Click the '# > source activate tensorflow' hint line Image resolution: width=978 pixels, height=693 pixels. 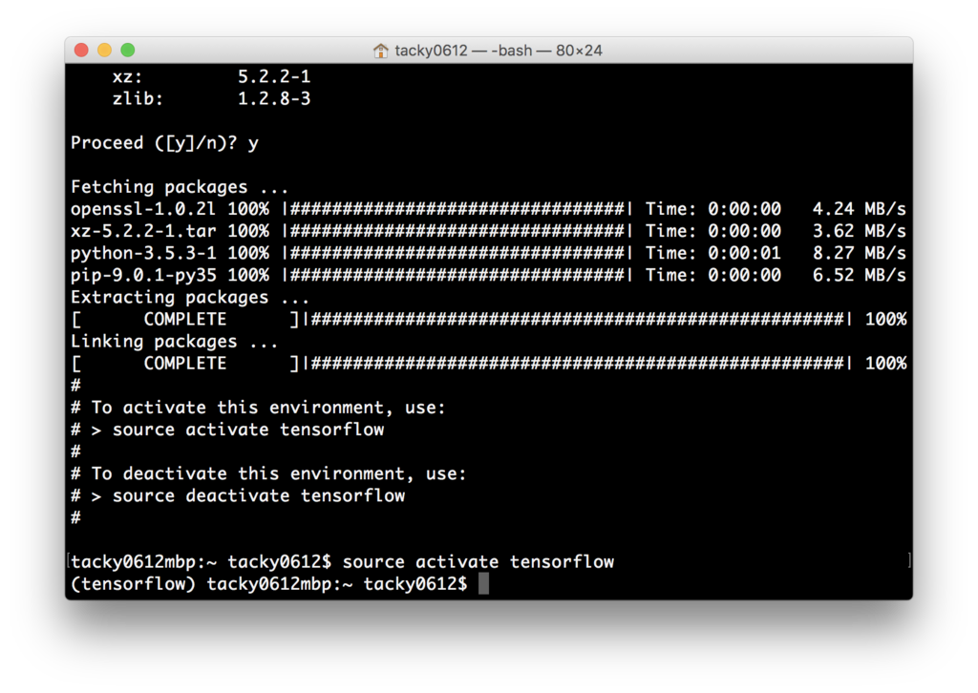click(x=227, y=430)
